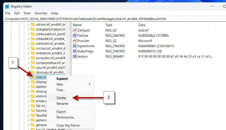Minimize the Registry Editor window
Screen dimensions: 226x130
(x=212, y=6)
